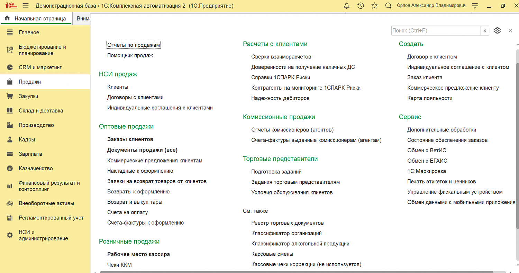
Task: Switch to Начальная страница tab
Action: point(36,18)
